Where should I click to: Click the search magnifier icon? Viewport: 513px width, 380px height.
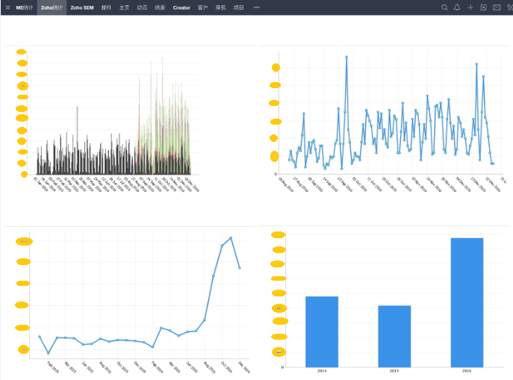[445, 7]
